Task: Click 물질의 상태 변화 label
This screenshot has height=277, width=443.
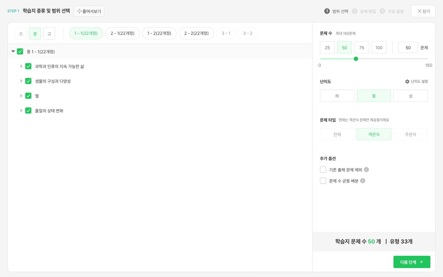Action: [49, 110]
